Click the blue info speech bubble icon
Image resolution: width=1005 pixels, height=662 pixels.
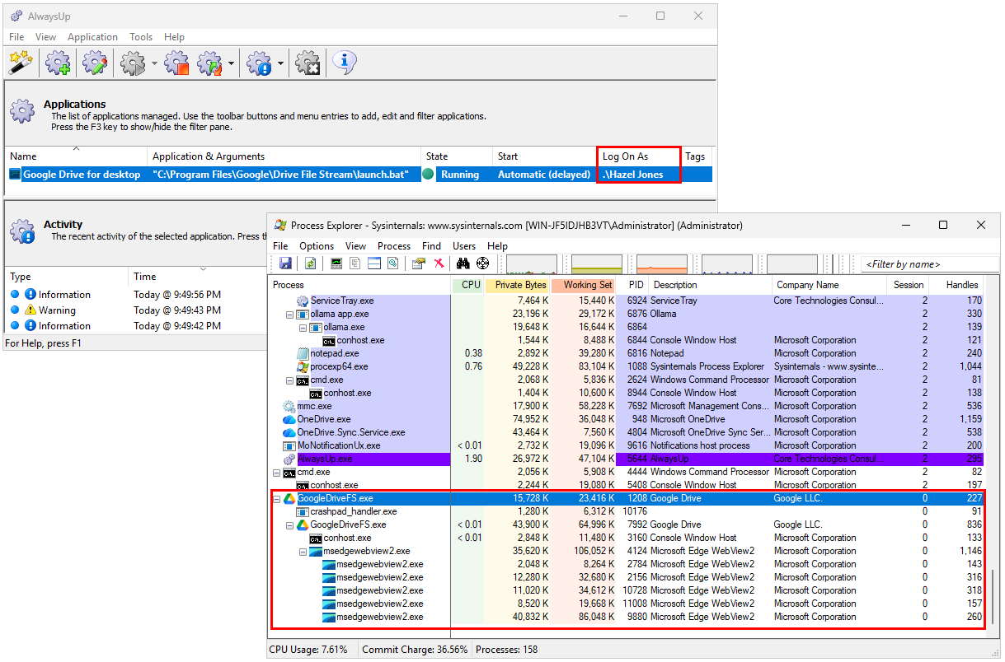(x=344, y=63)
